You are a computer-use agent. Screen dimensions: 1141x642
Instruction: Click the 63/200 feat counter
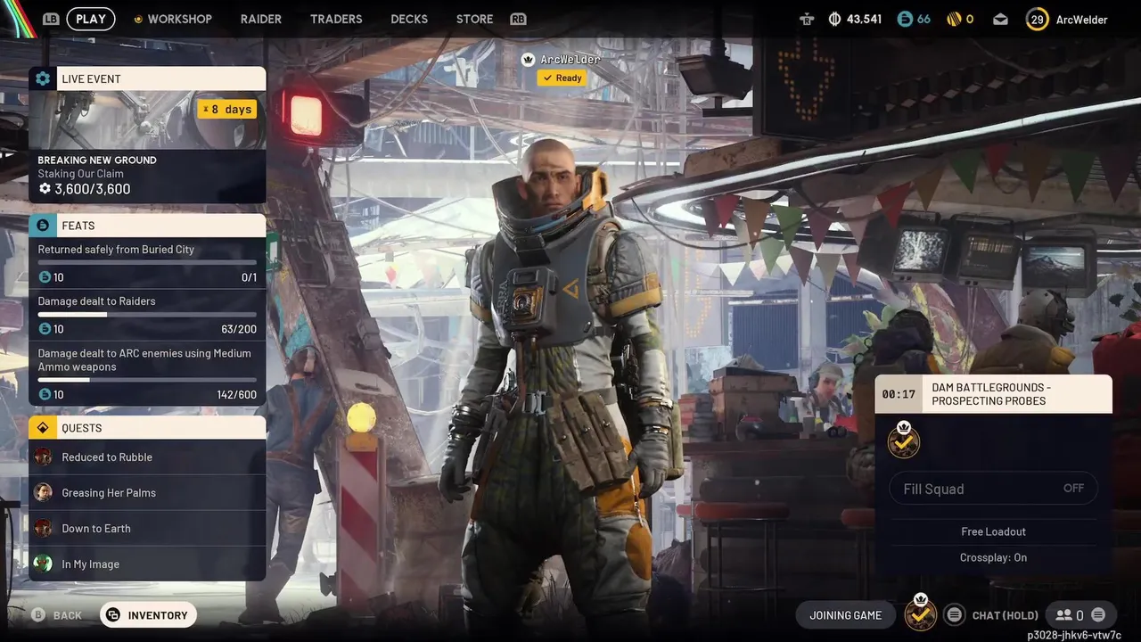(x=239, y=329)
